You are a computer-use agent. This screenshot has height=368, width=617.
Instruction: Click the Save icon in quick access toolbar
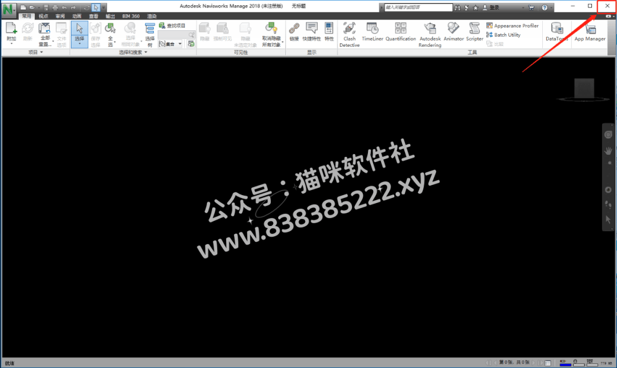pyautogui.click(x=46, y=7)
